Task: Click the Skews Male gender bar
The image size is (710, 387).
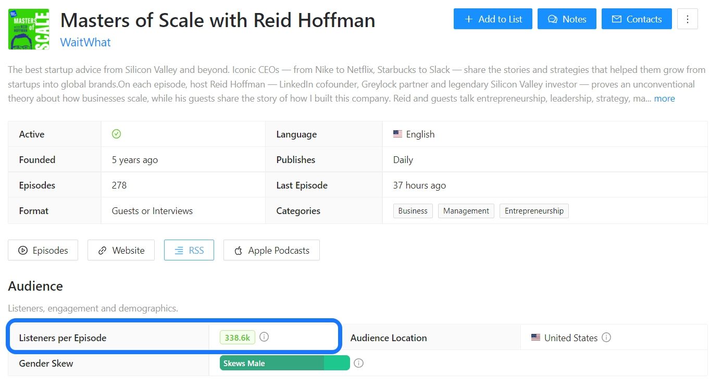Action: tap(284, 363)
